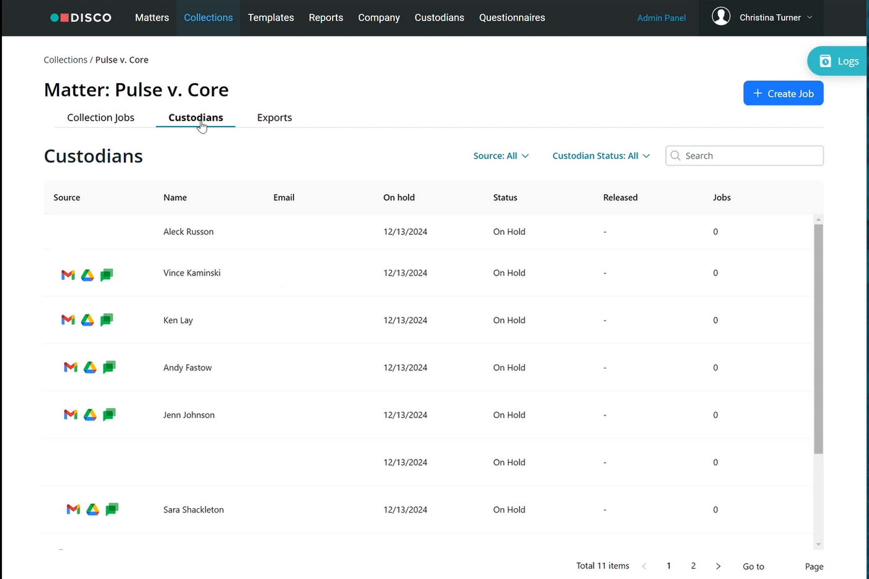The image size is (869, 579).
Task: Click the Jobs column header
Action: point(721,198)
